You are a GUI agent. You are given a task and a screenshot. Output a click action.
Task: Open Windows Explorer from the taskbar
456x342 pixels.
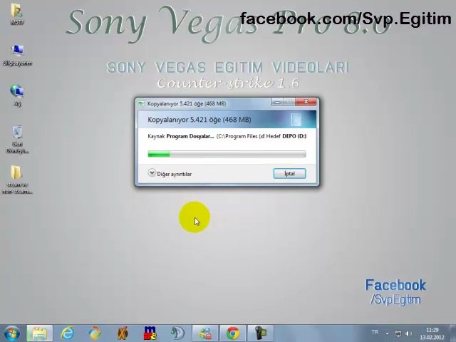[40, 333]
